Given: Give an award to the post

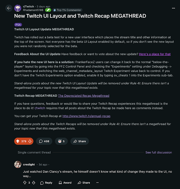Looking at the screenshot, I should coord(62,141).
